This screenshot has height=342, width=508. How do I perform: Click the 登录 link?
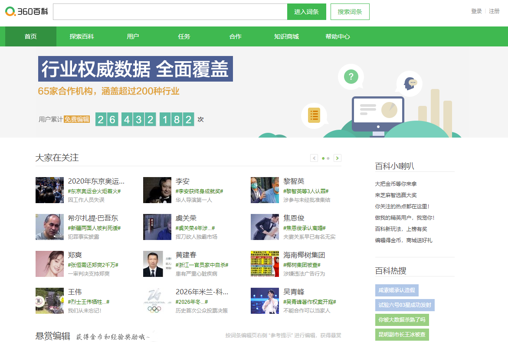point(476,11)
